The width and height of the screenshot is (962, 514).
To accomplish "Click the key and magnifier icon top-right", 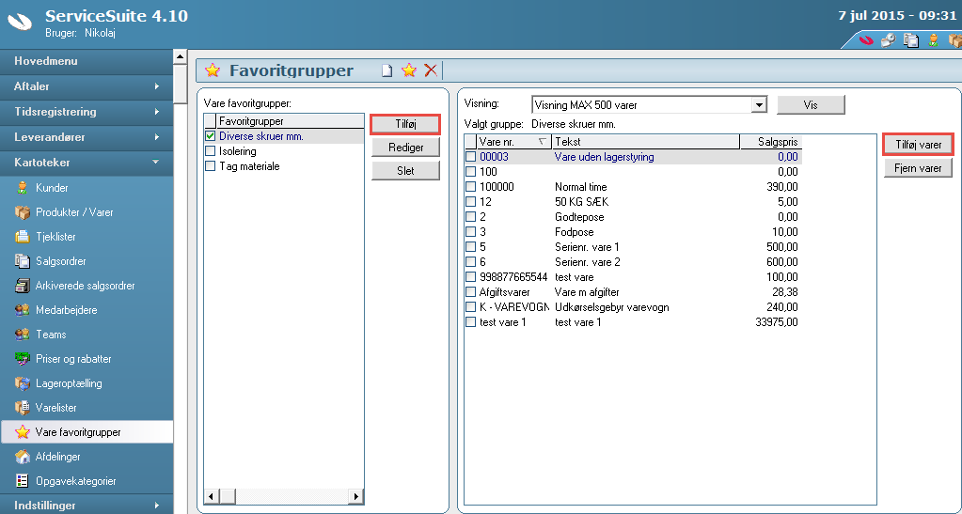I will [889, 40].
